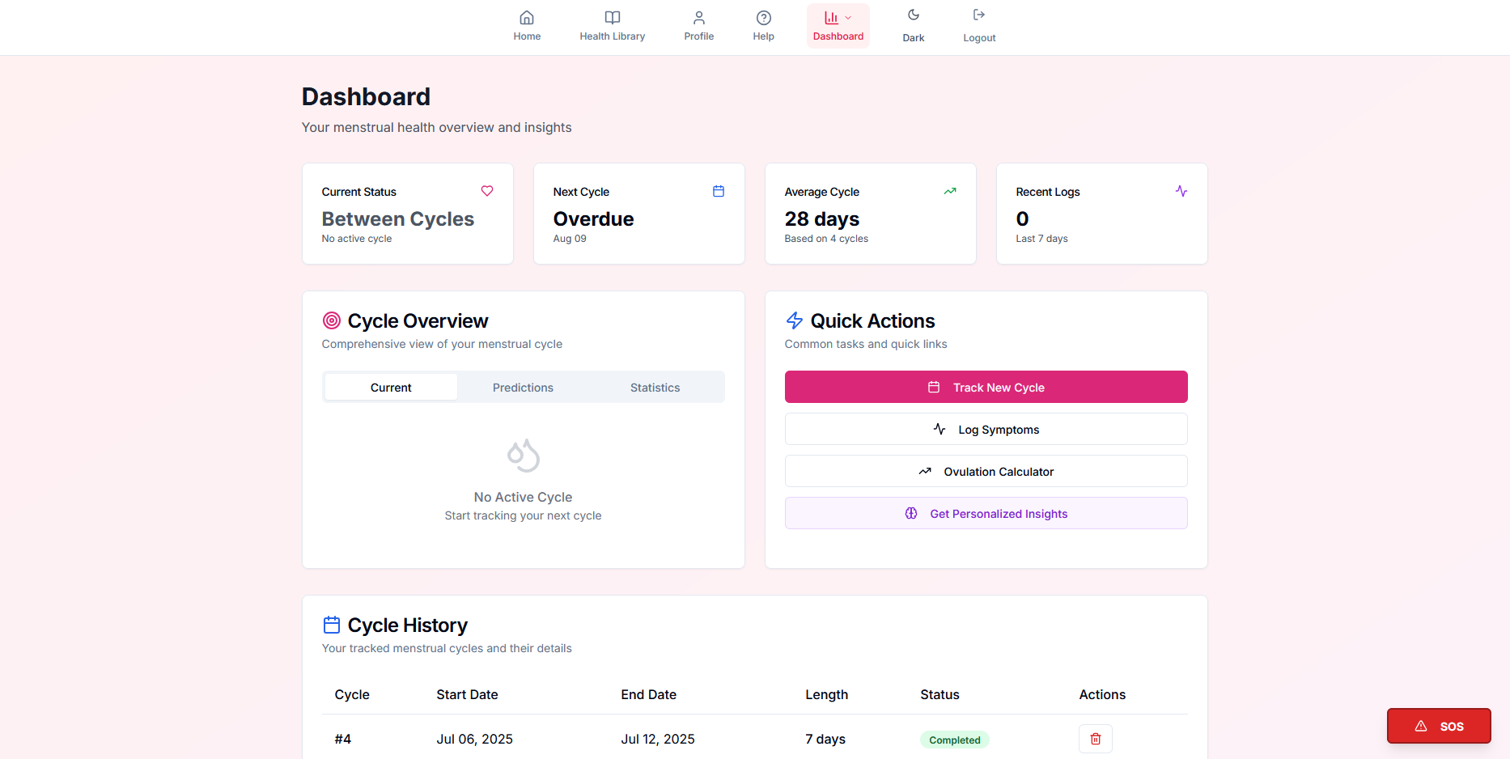Click the trend icon on Average Cycle card

950,191
